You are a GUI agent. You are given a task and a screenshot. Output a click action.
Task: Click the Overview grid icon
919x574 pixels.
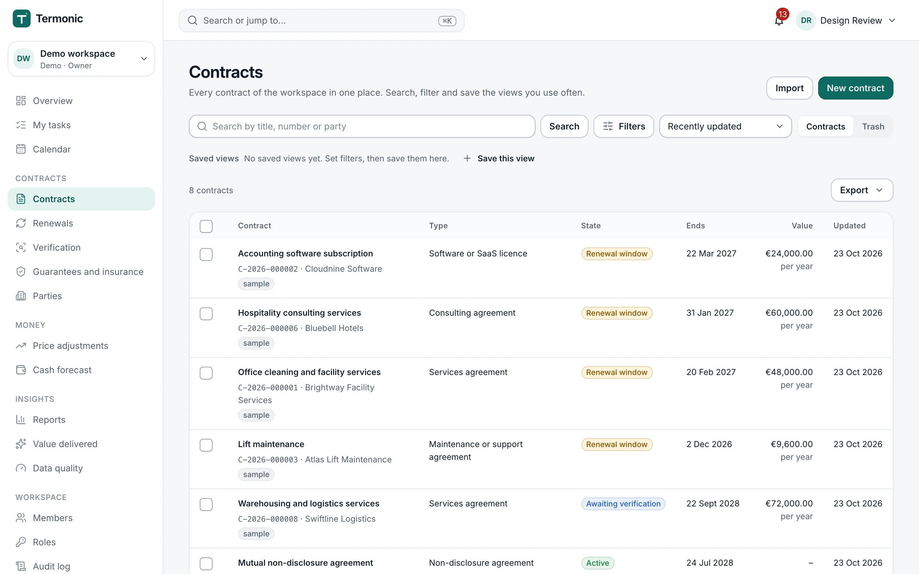(21, 100)
